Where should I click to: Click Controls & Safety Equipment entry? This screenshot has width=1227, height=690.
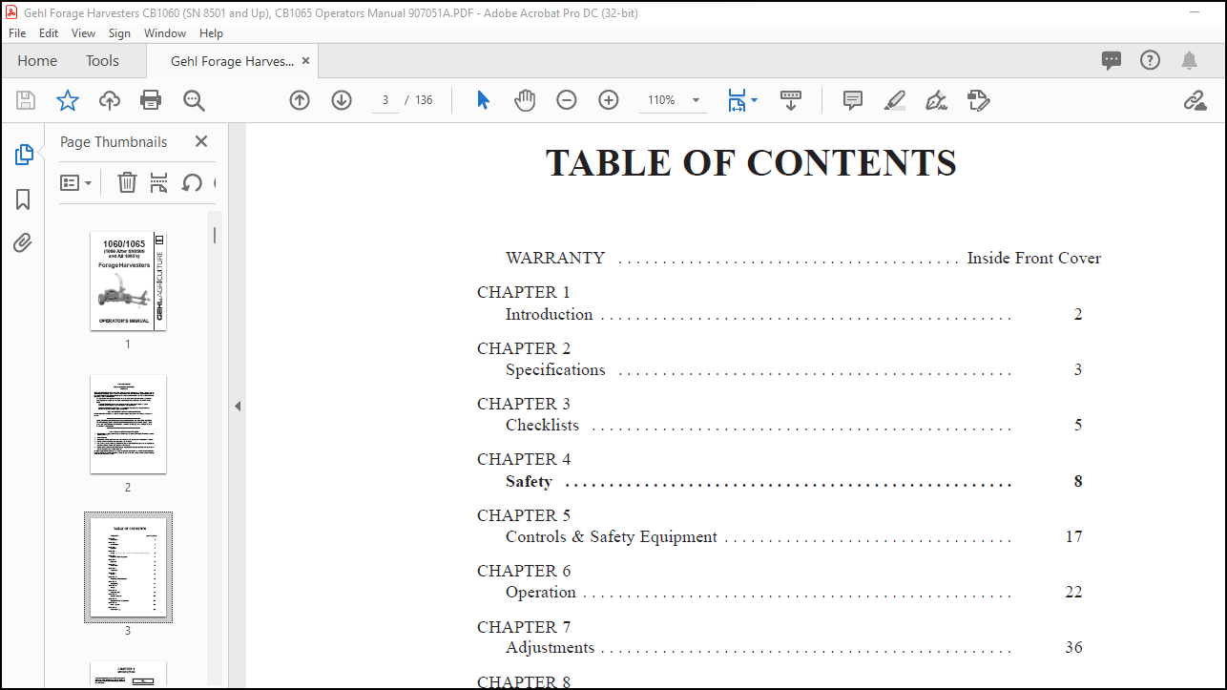point(793,536)
